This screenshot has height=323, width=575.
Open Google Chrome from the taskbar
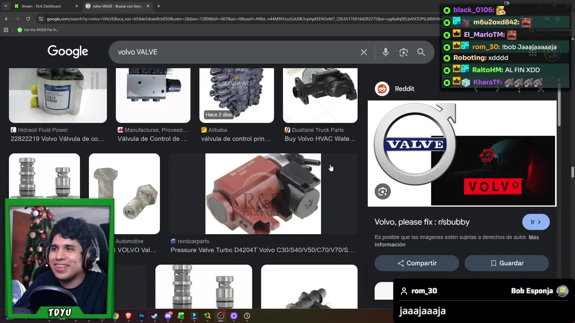[x=115, y=316]
